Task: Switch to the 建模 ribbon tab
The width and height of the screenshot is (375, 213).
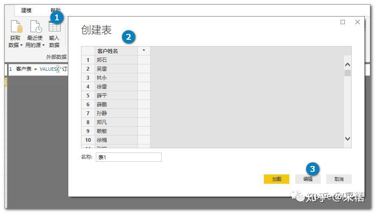Action: 26,10
